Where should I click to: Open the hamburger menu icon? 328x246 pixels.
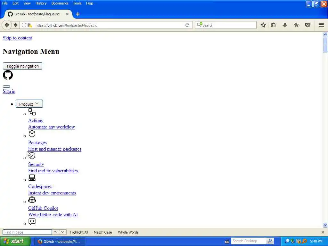pos(321,25)
